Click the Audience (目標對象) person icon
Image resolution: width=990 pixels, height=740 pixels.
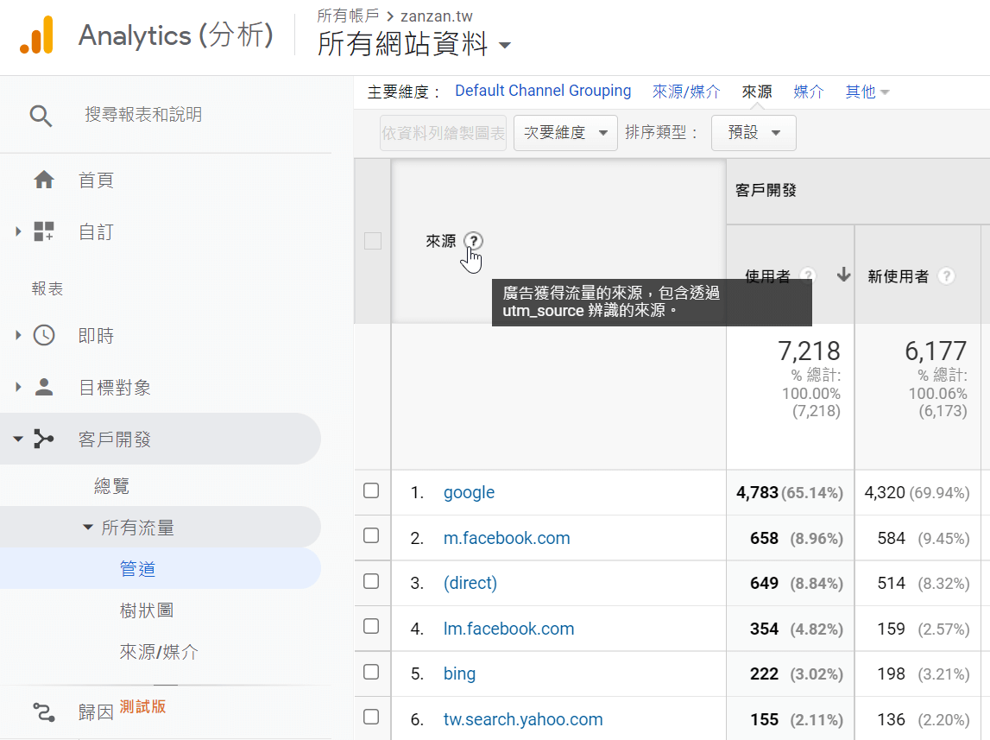(43, 387)
